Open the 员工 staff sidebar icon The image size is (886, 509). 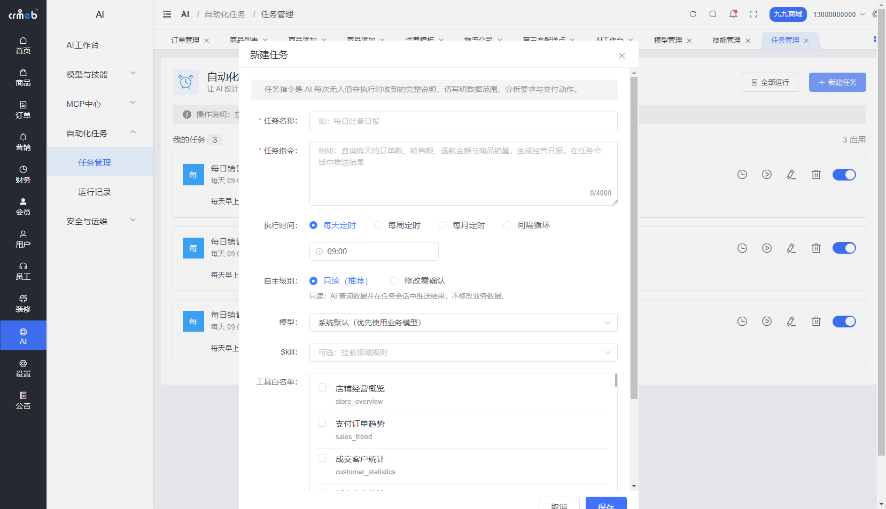23,271
